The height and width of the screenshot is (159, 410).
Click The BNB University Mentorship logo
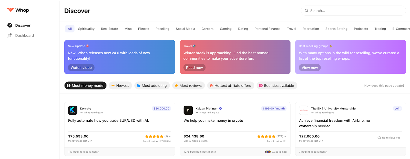coord(304,110)
